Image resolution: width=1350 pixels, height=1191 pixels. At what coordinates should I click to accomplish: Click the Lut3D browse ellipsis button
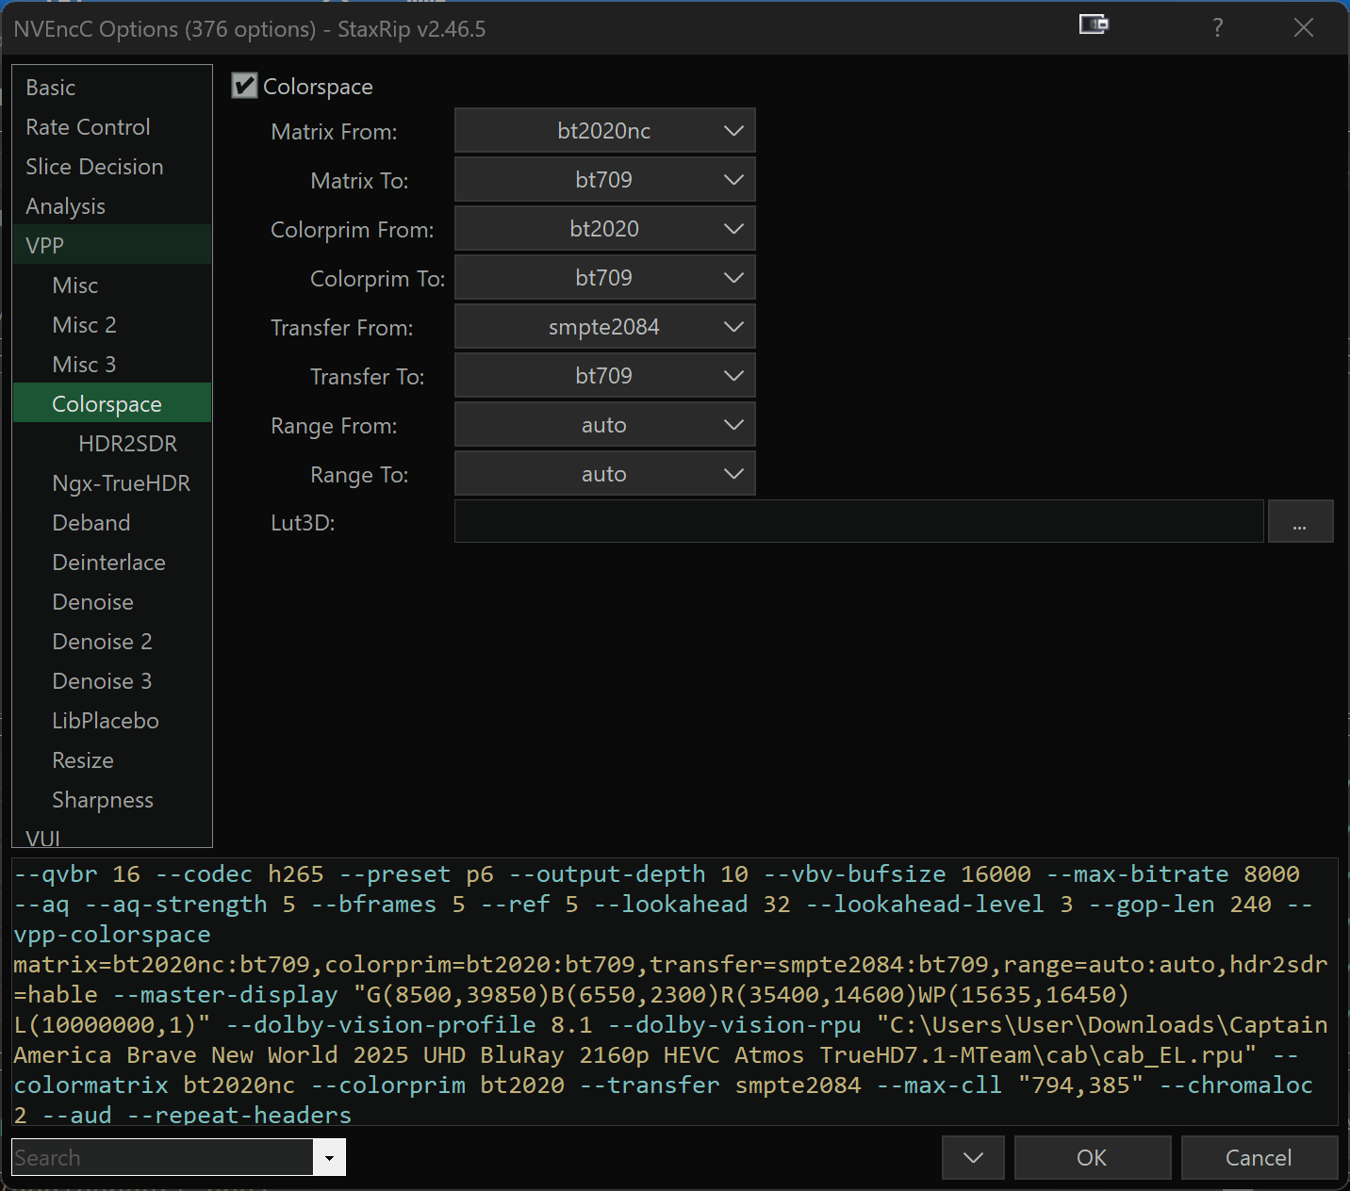click(x=1299, y=522)
